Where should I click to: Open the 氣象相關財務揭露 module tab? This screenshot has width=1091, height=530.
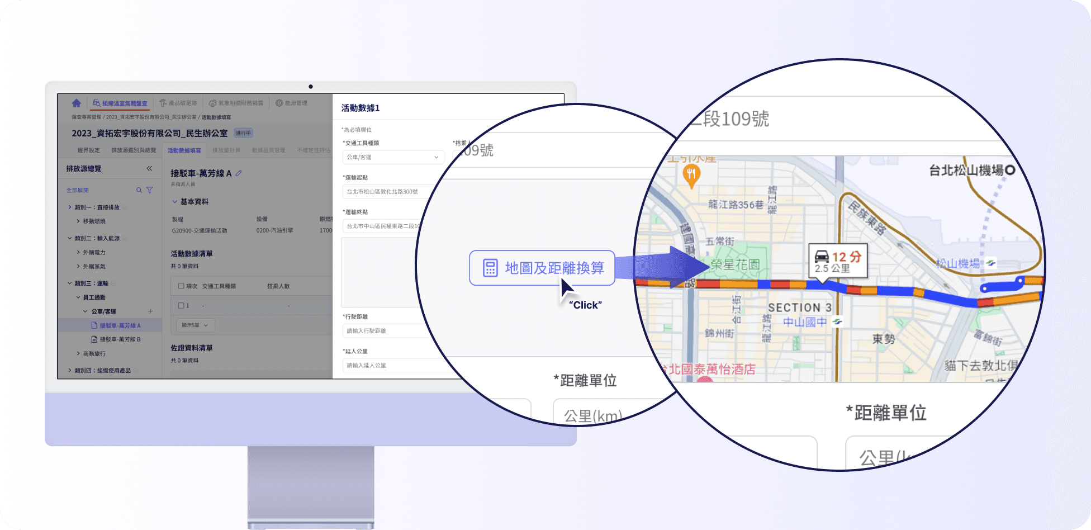tap(236, 103)
